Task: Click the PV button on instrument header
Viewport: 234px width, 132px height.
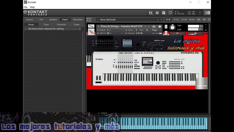Action: click(x=206, y=33)
